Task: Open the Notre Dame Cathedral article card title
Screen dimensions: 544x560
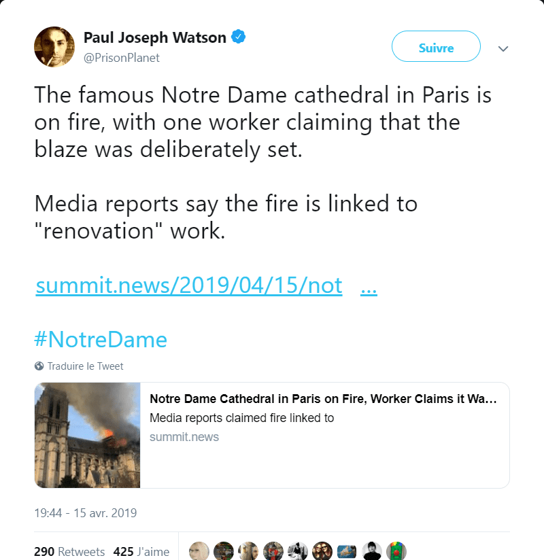Action: coord(323,398)
